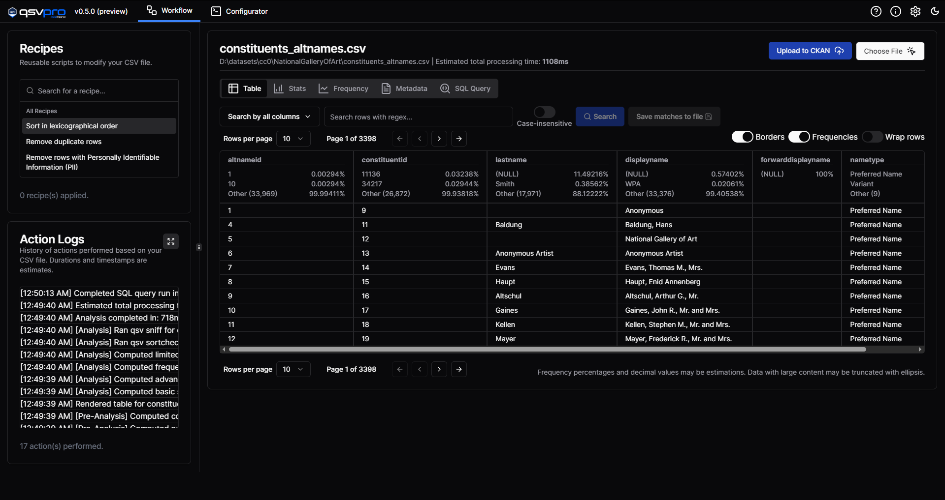Click the table's horizontal scrollbar
This screenshot has width=945, height=500.
tap(547, 350)
